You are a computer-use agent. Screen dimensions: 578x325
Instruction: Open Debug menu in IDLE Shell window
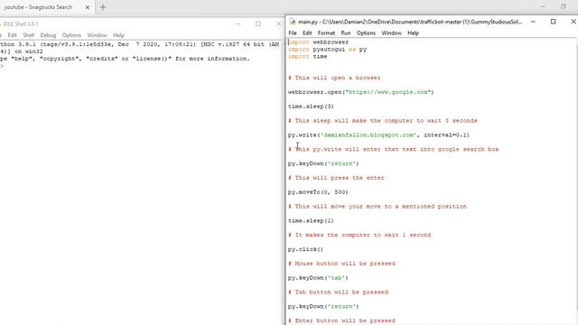48,35
